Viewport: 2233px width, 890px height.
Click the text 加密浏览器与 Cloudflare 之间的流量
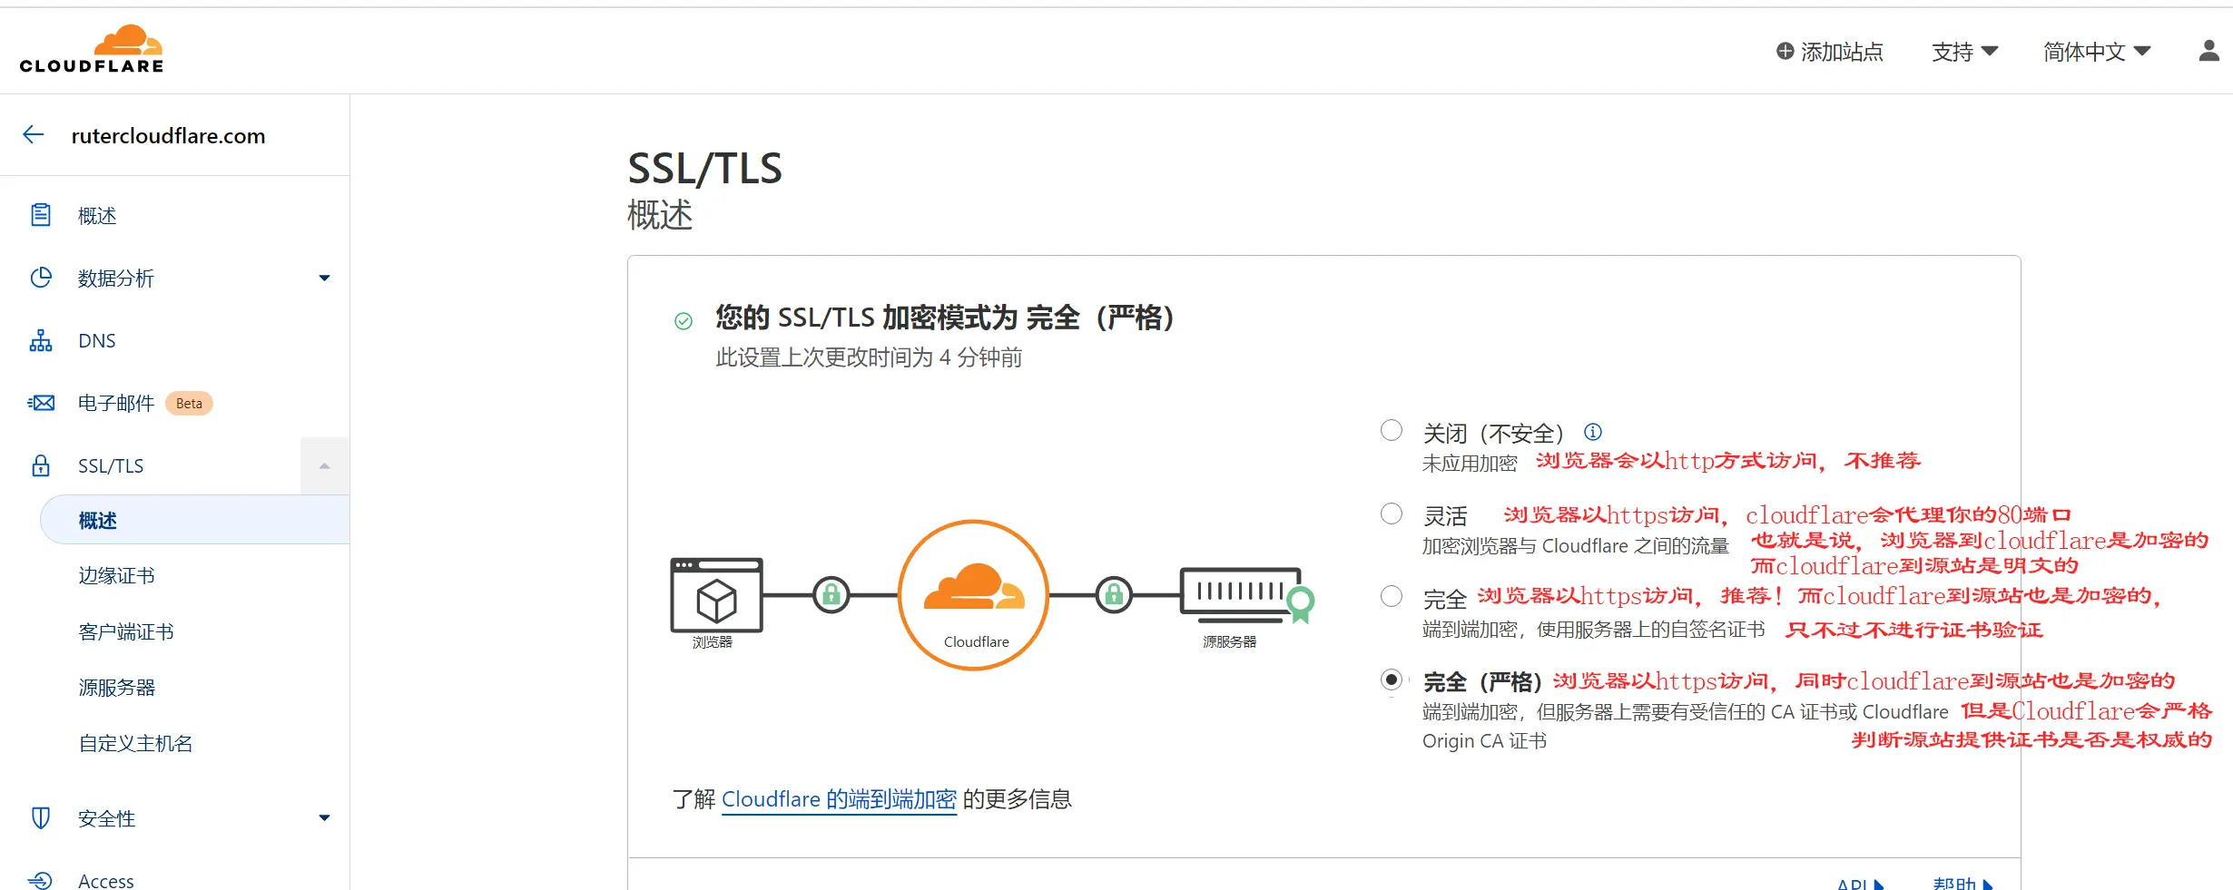pyautogui.click(x=1576, y=546)
